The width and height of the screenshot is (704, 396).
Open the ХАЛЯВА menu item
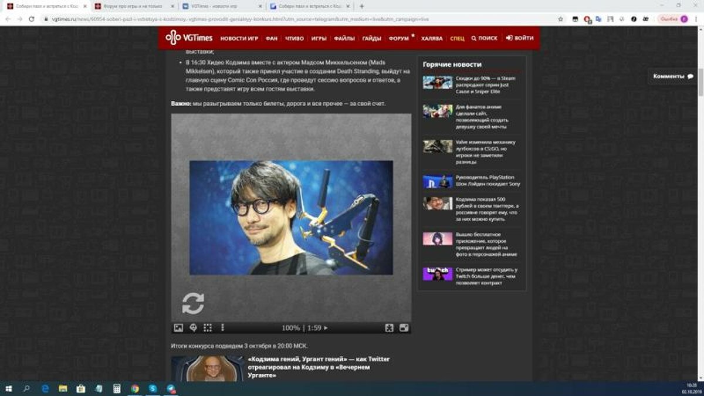click(432, 38)
